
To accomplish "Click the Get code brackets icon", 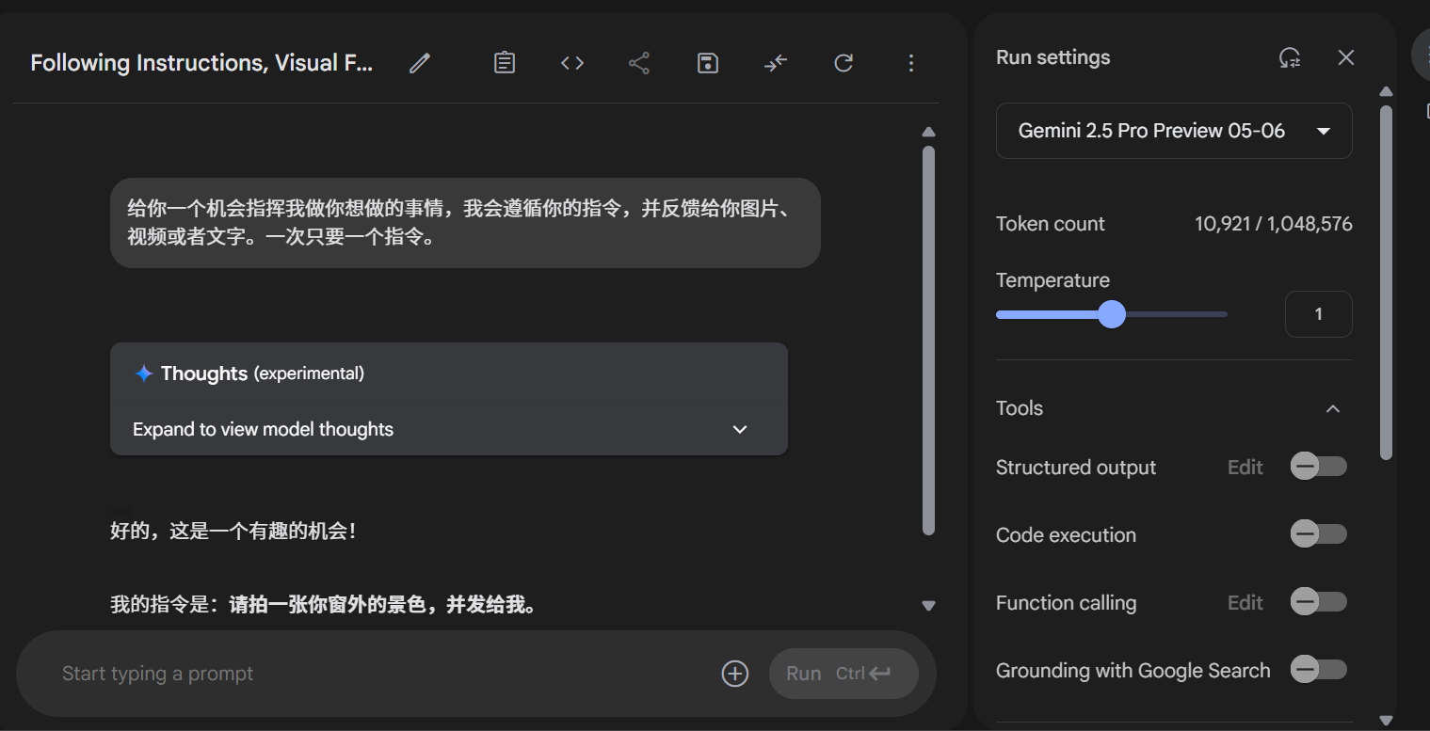I will 572,63.
